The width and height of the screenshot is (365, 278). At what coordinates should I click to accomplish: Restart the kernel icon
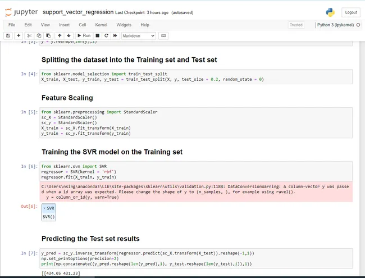[x=106, y=35]
